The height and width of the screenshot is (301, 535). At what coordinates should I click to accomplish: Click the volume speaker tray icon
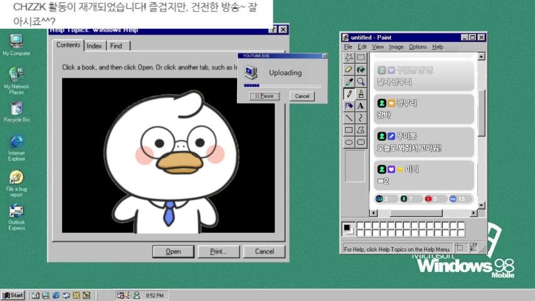coord(128,295)
